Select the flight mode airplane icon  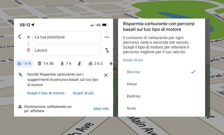(x=111, y=64)
